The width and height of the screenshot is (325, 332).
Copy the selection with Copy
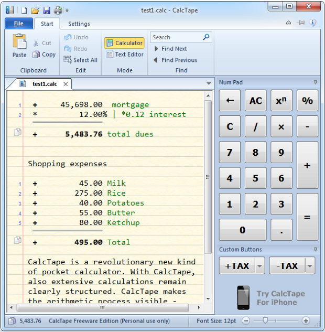tap(44, 55)
